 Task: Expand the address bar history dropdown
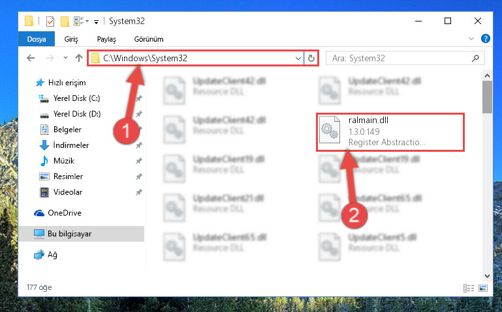[298, 58]
